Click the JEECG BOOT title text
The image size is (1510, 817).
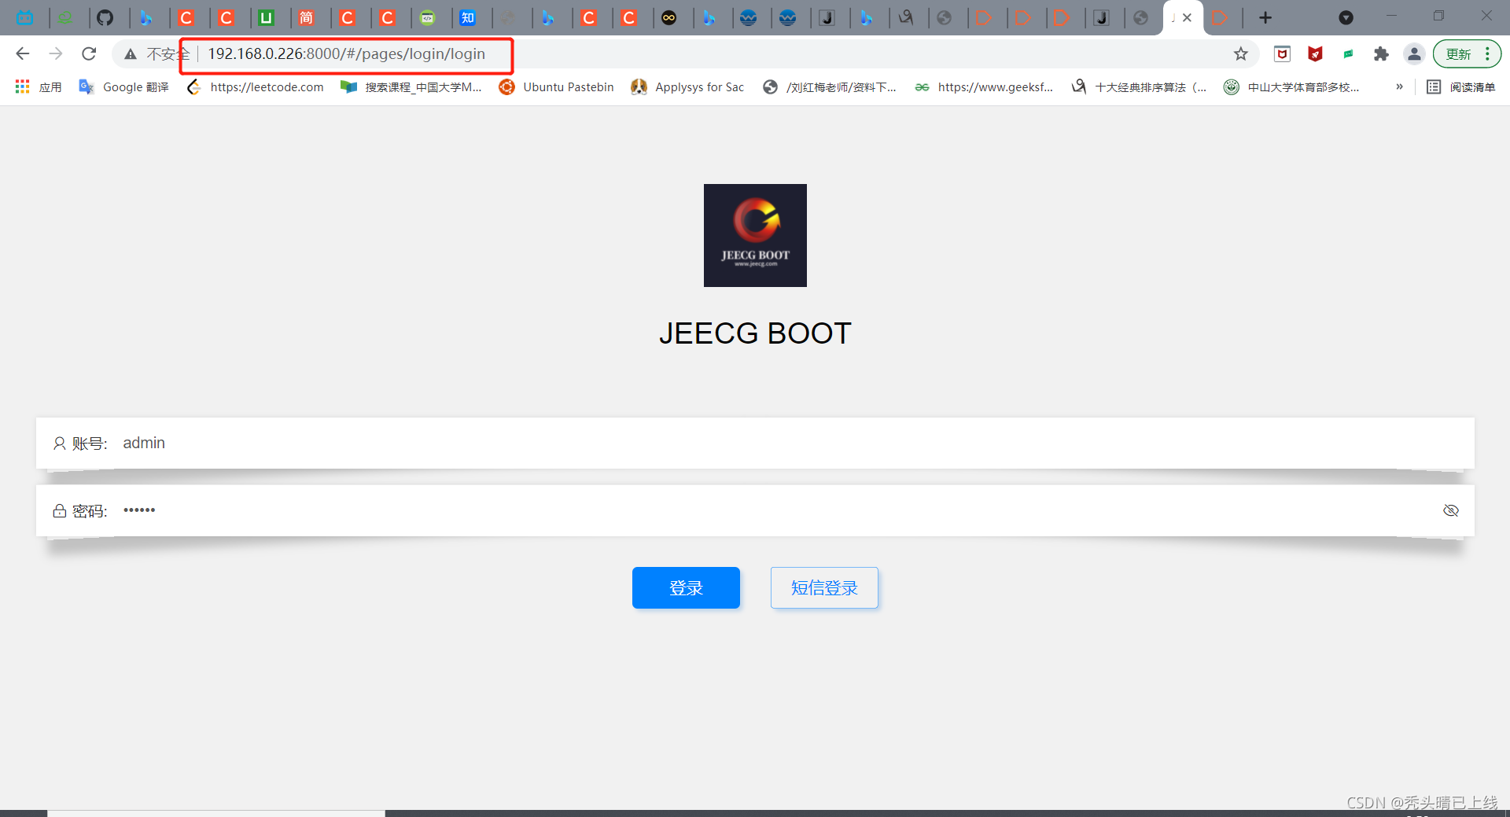click(x=755, y=333)
